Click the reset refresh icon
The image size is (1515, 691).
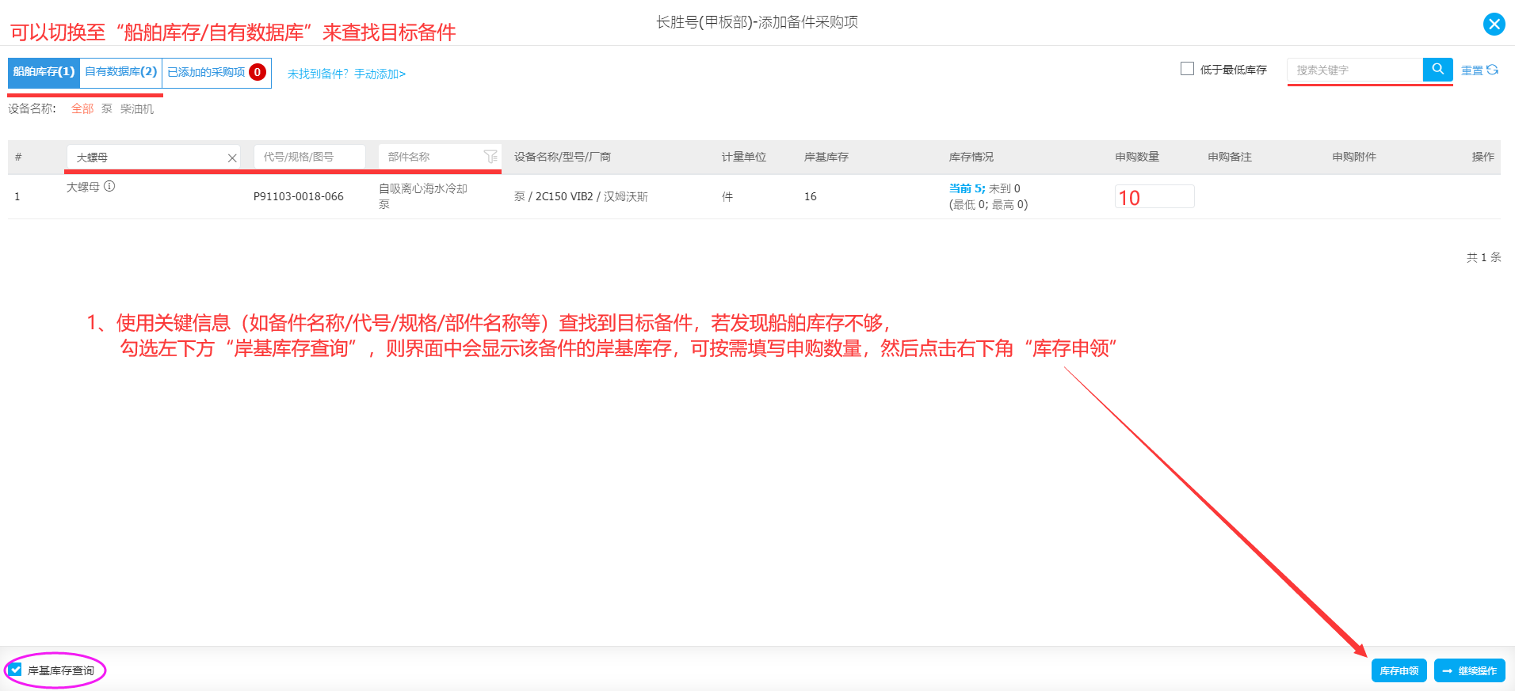tap(1492, 70)
